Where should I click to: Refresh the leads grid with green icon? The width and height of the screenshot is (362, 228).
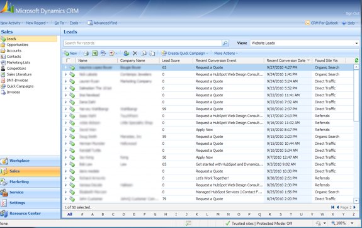tap(357, 60)
